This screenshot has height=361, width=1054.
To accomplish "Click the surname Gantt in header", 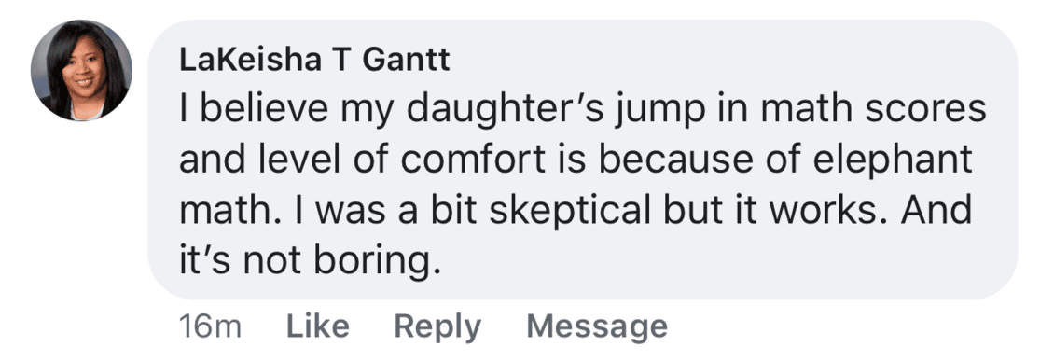I will pos(407,61).
